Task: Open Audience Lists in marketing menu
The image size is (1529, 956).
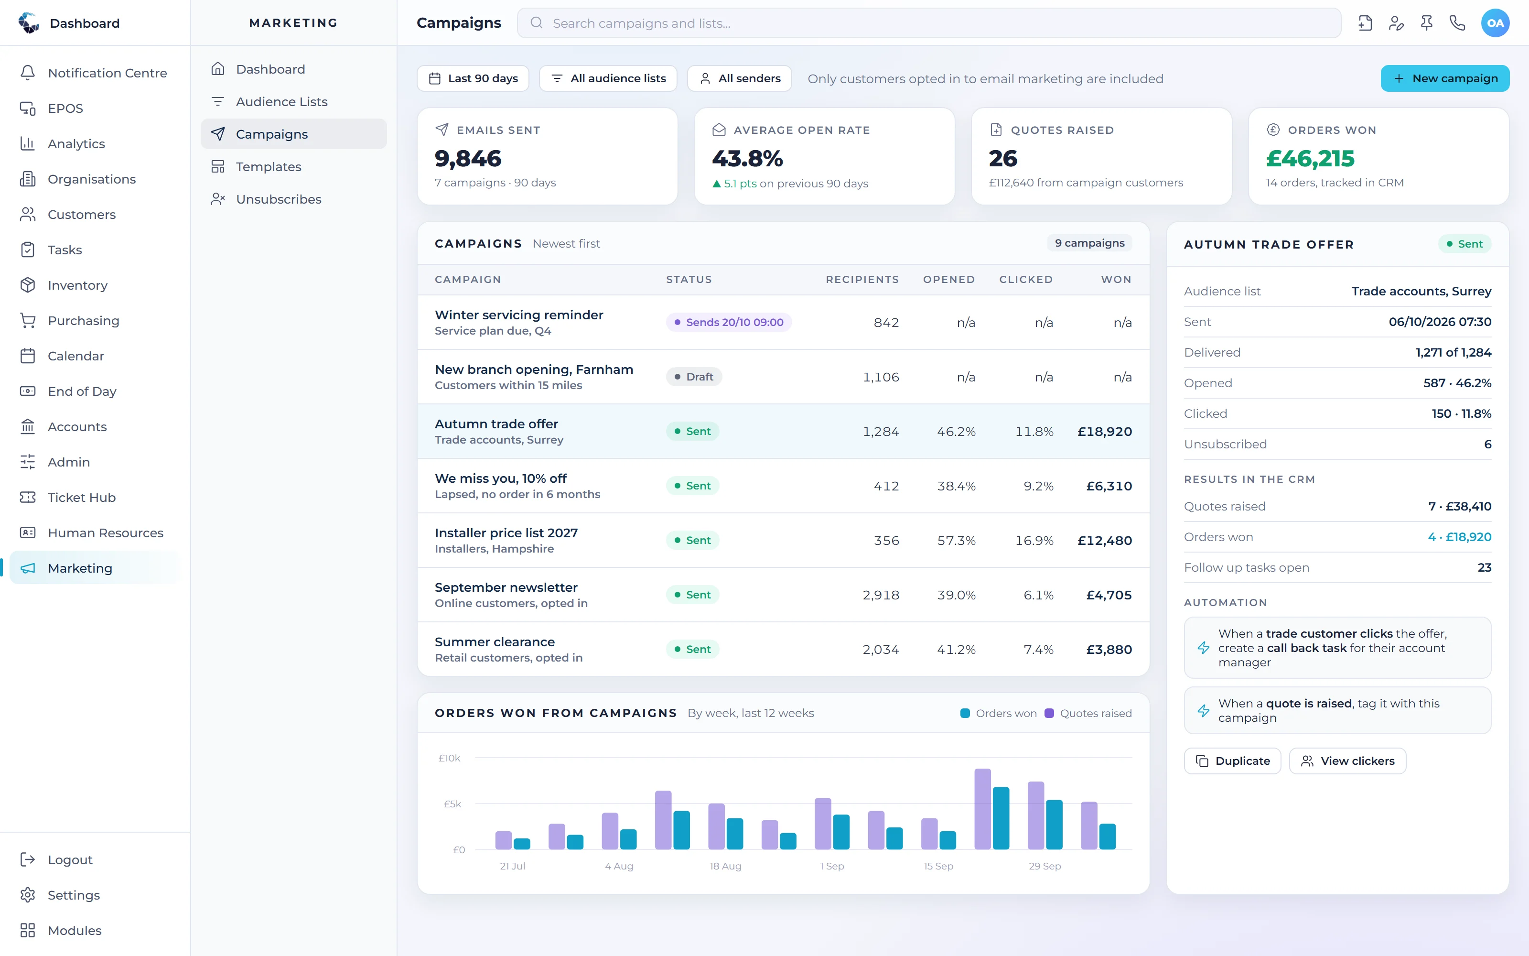Action: click(x=294, y=102)
